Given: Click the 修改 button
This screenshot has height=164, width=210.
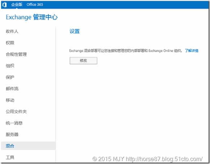Looking at the screenshot, I should (x=83, y=61).
